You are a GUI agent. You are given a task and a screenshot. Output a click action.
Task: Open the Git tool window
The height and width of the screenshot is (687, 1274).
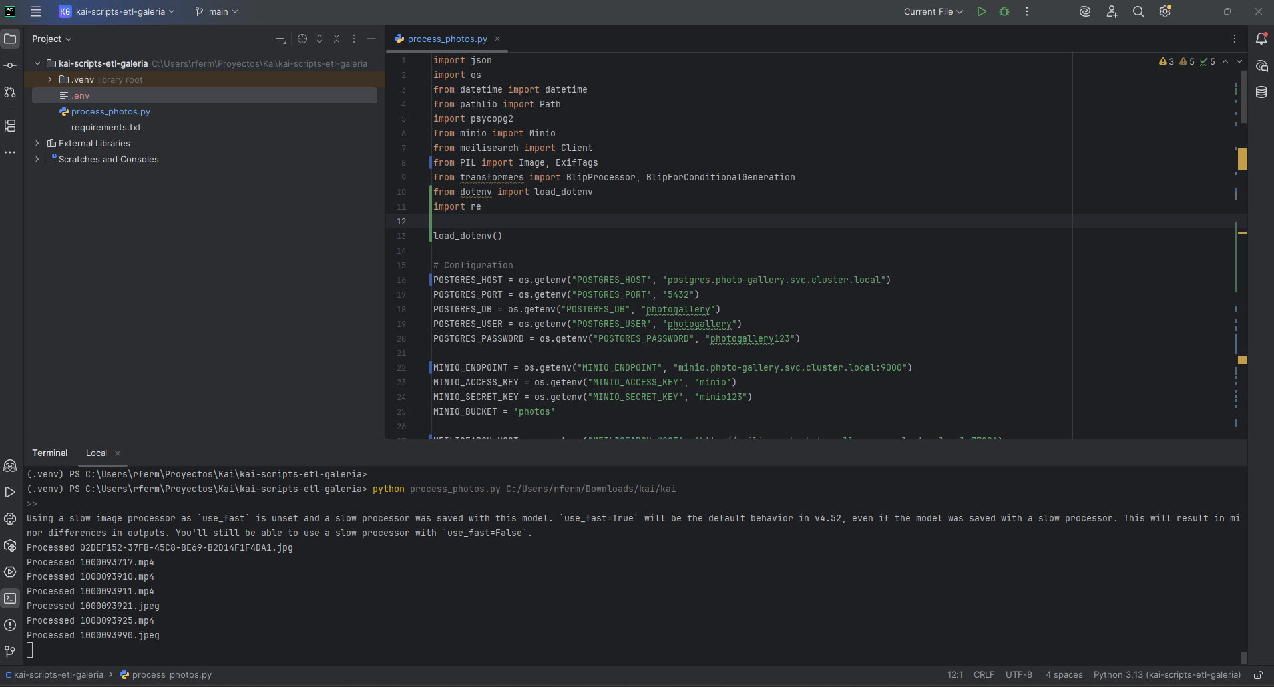pos(10,652)
